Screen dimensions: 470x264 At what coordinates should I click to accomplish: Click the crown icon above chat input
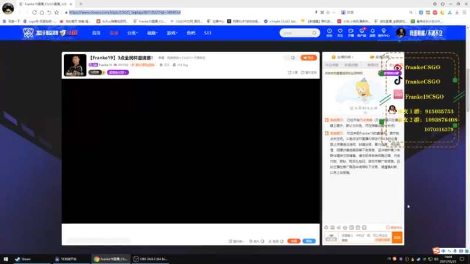345,228
